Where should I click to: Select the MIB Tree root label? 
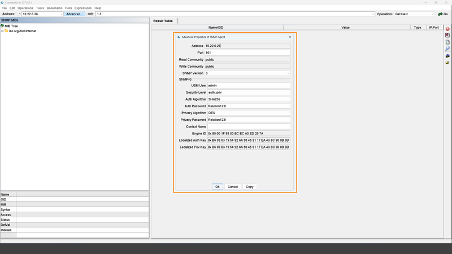[x=11, y=26]
